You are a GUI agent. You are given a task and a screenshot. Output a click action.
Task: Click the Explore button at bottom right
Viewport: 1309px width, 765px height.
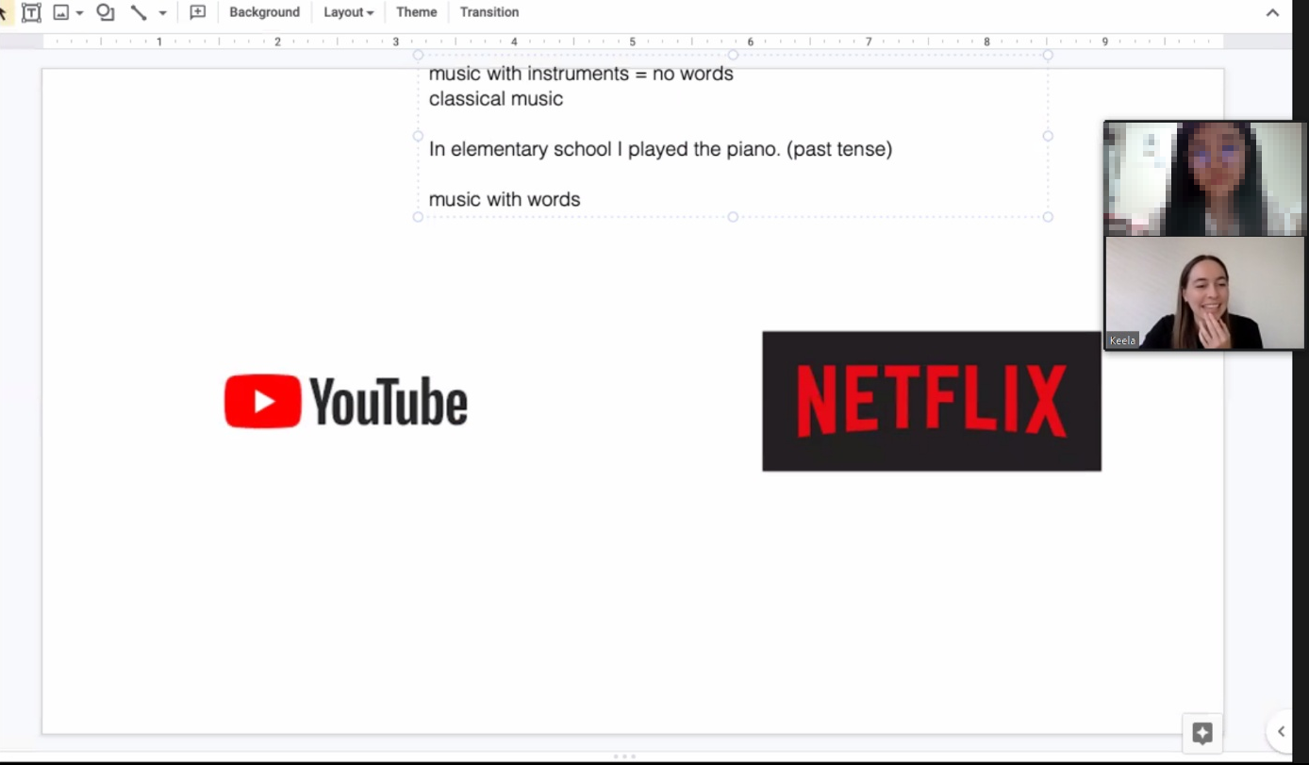click(1202, 733)
